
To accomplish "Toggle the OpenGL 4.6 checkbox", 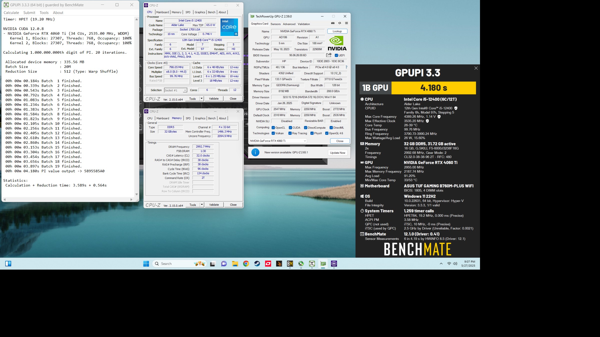I will coord(327,133).
